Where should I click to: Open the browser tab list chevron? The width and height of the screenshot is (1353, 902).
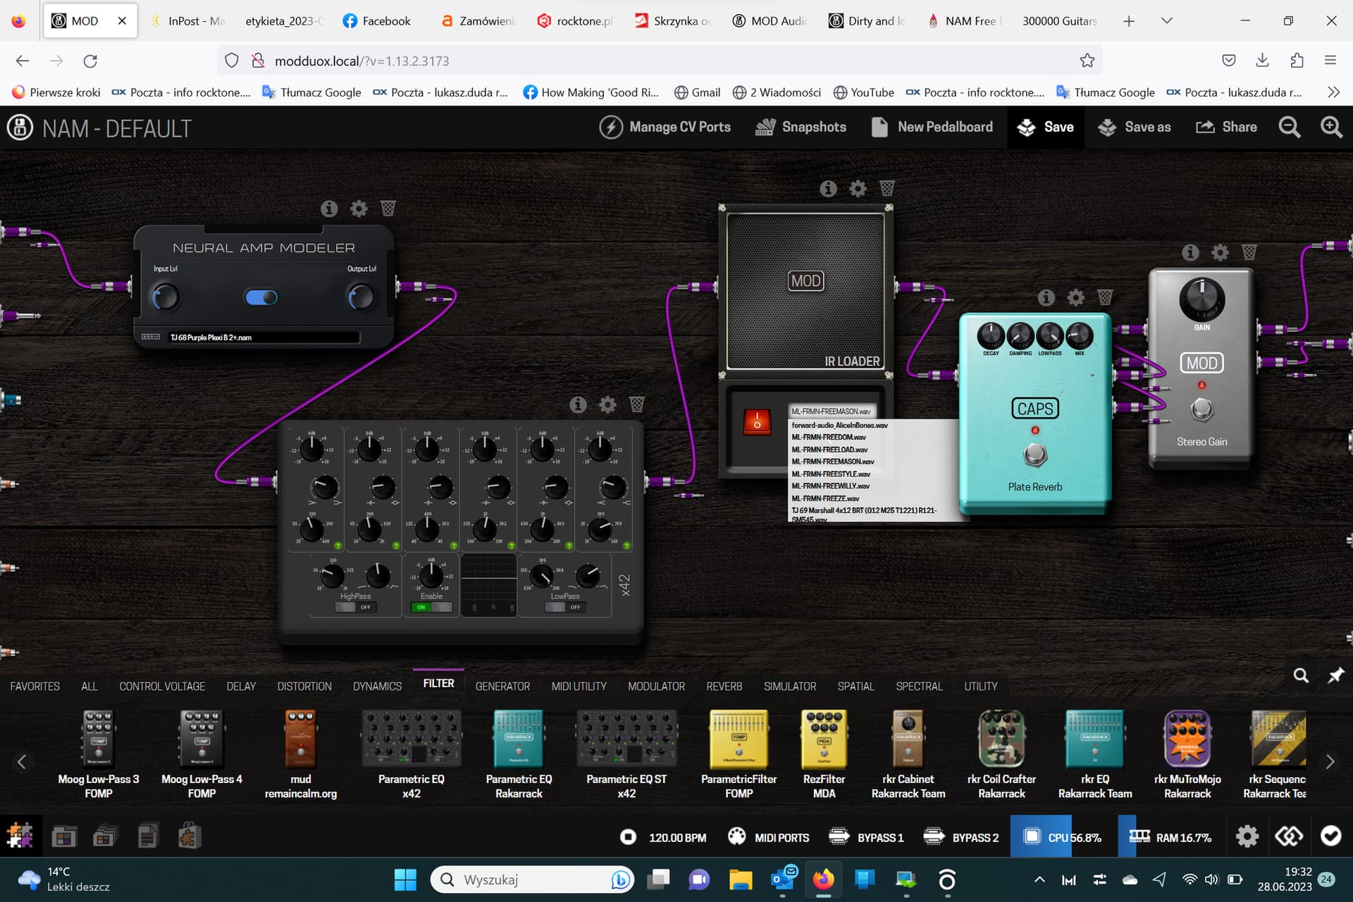[x=1166, y=20]
